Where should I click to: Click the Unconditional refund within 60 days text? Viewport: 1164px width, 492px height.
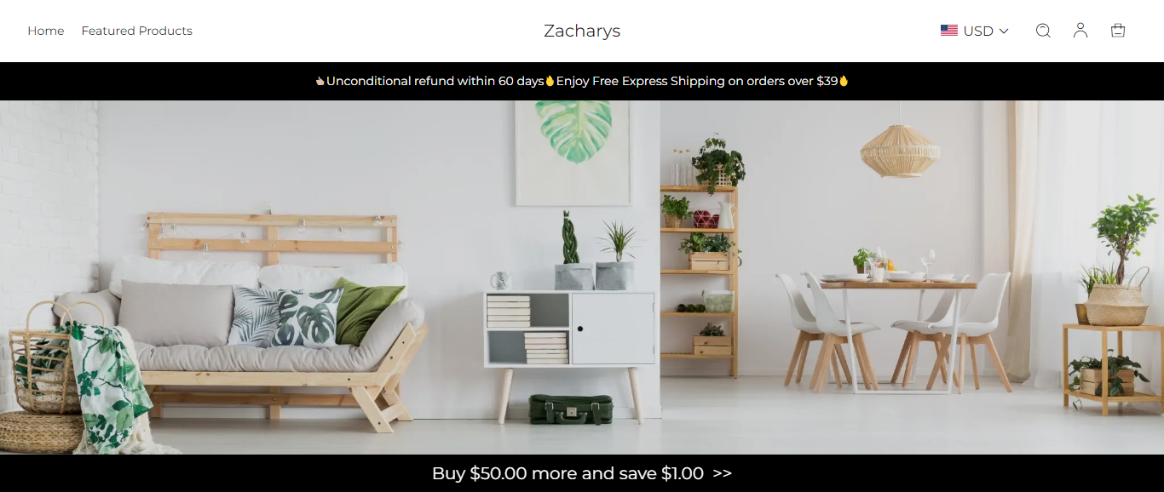435,81
